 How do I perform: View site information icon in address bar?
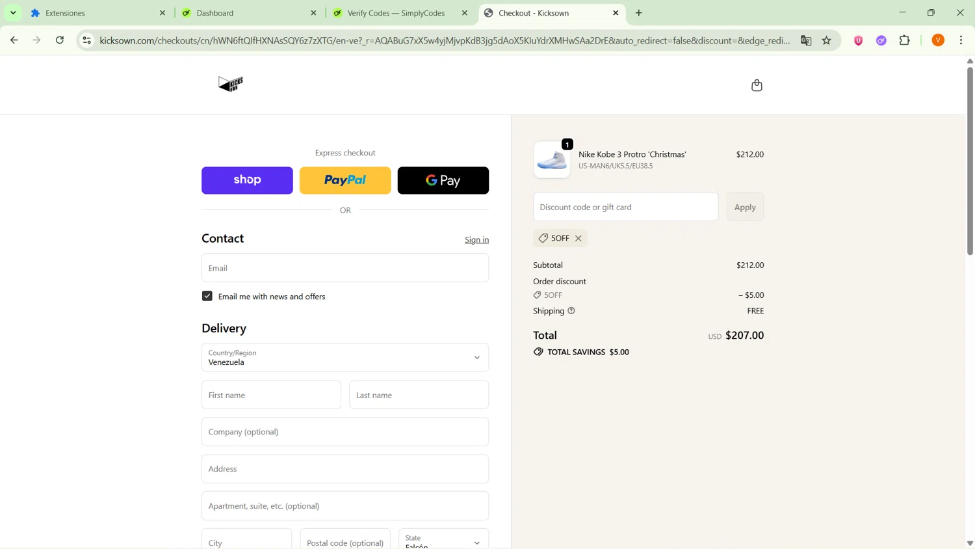[86, 40]
